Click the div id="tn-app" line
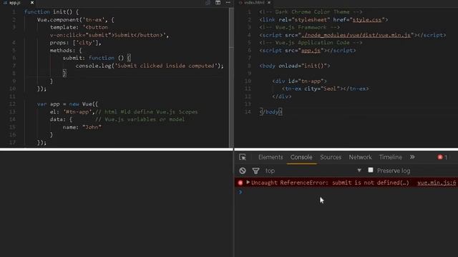 coord(299,81)
